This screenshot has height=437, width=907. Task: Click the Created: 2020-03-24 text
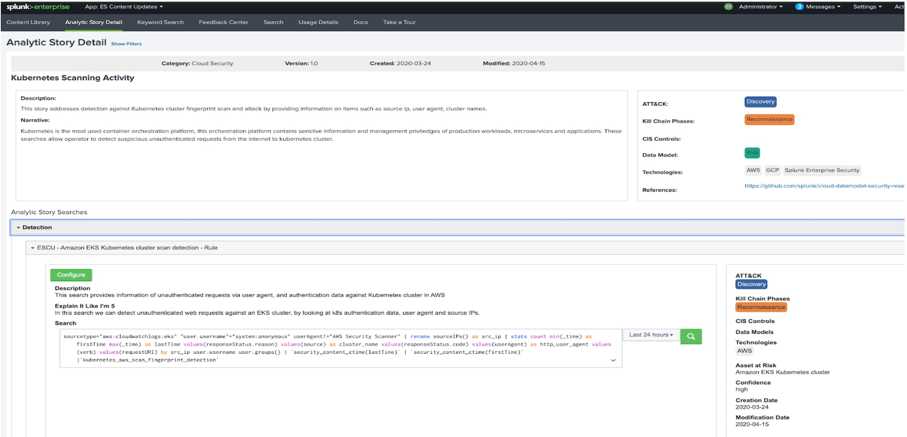click(400, 63)
